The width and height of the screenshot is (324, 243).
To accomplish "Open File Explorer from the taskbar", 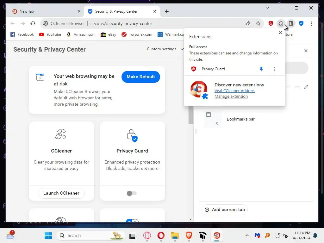I will 175,235.
